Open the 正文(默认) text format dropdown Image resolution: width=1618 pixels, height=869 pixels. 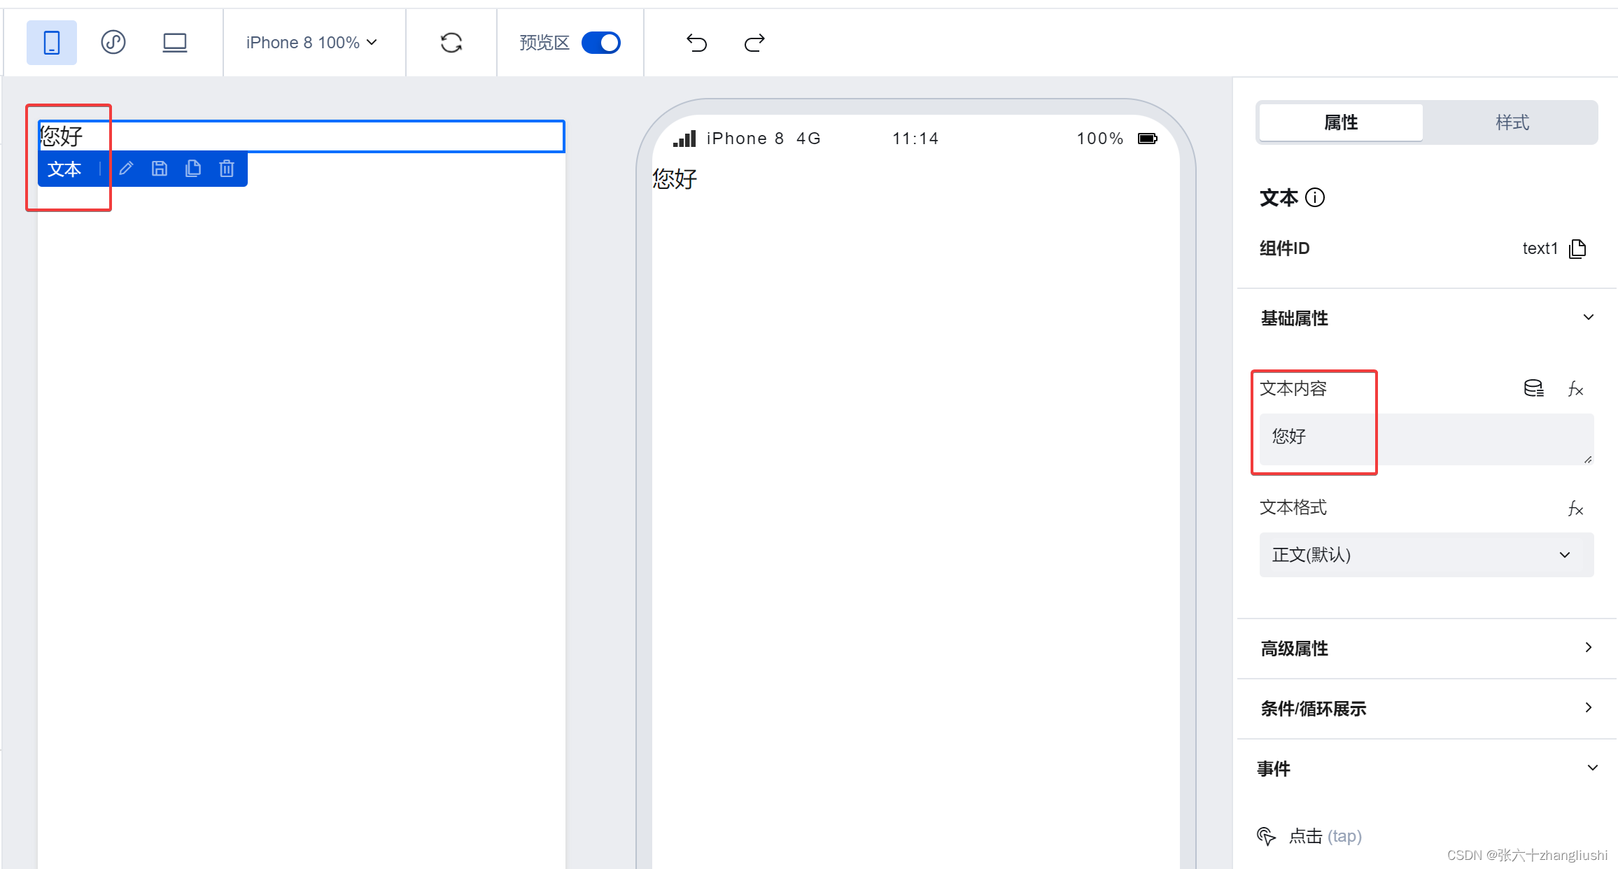click(1426, 555)
